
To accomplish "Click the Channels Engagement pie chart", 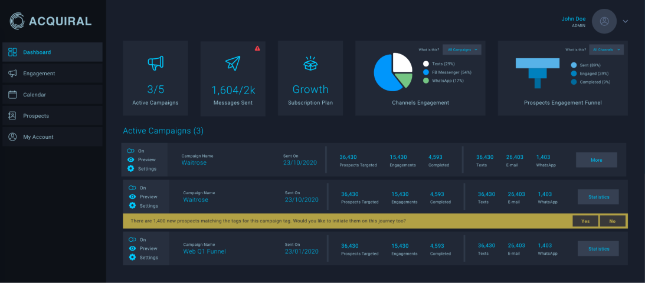I will click(x=393, y=72).
